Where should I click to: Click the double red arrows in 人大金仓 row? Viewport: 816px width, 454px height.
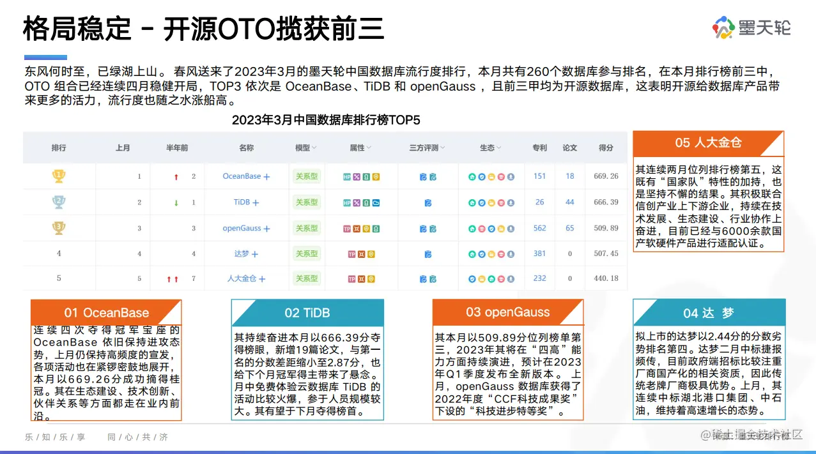173,280
